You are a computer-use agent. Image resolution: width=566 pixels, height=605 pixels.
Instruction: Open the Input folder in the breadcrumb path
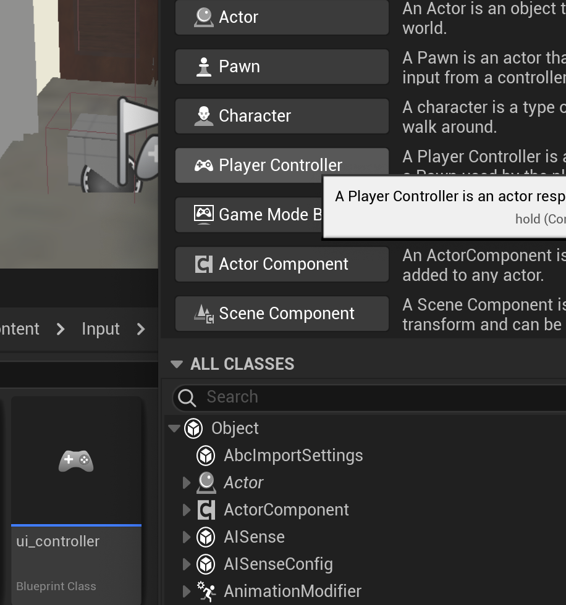(100, 329)
